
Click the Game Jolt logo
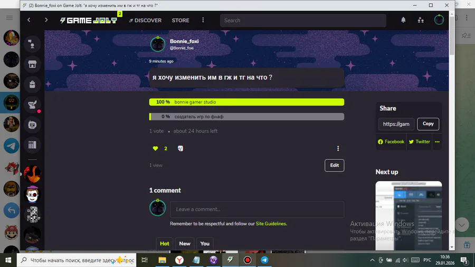[89, 20]
